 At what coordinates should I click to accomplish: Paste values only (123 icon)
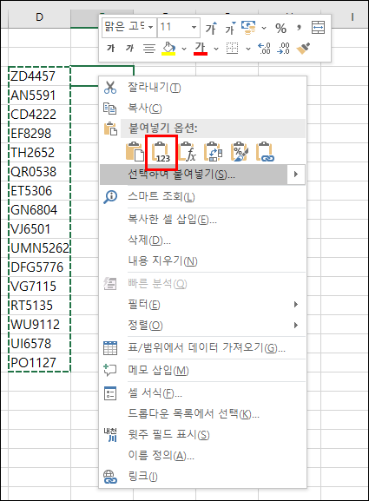pyautogui.click(x=161, y=152)
